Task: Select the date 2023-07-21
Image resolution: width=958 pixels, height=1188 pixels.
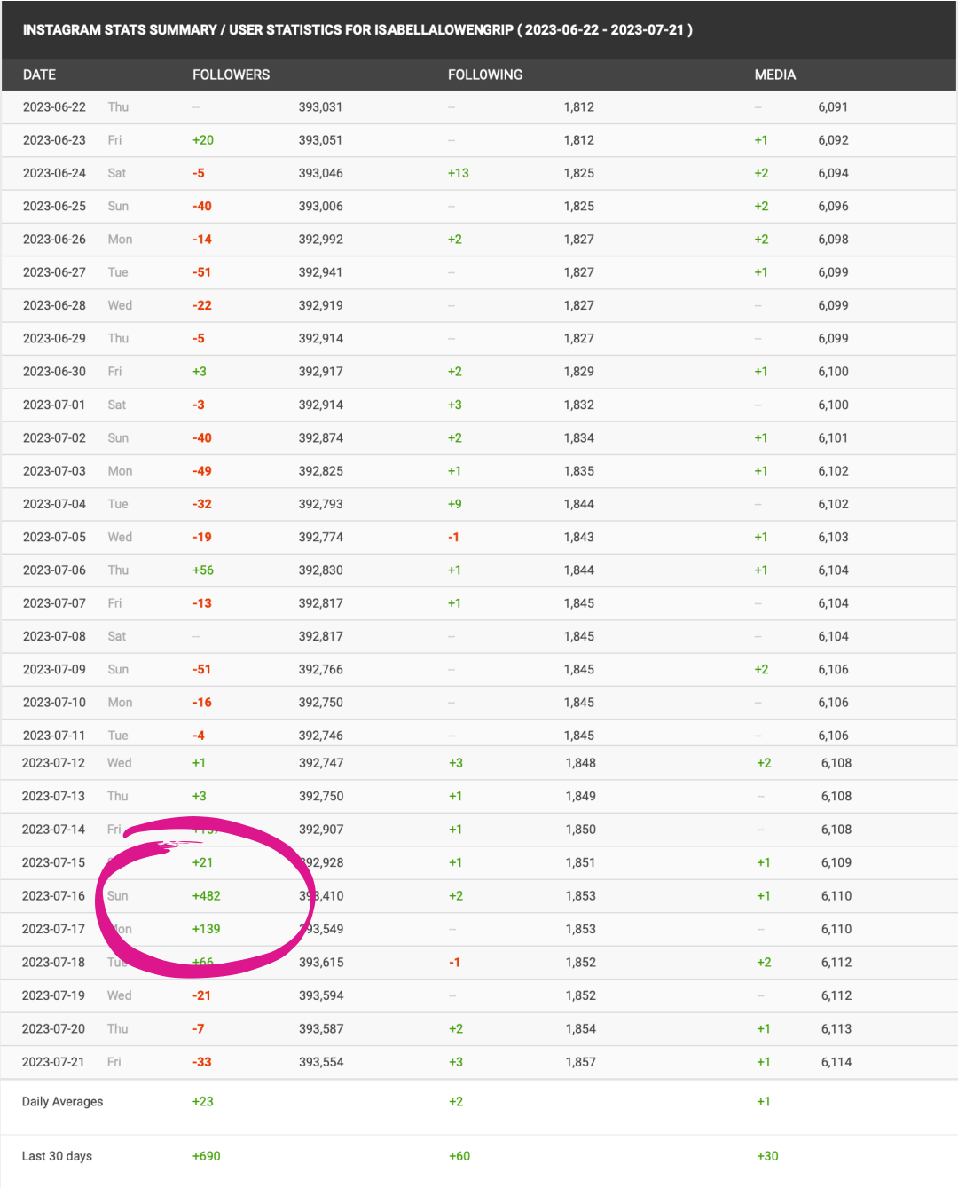Action: (x=53, y=1062)
